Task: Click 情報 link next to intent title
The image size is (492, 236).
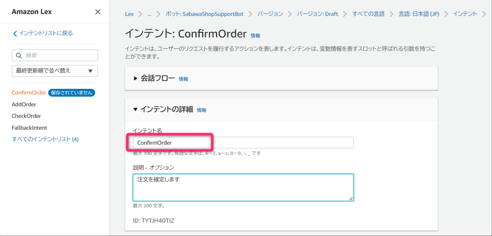Action: tap(255, 36)
